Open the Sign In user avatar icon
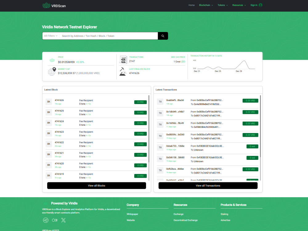 tap(261, 5)
